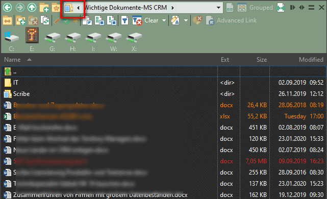Viewport: 327px width, 199px height.
Task: Select the docx file sized 26,4 KB
Action: click(x=164, y=105)
